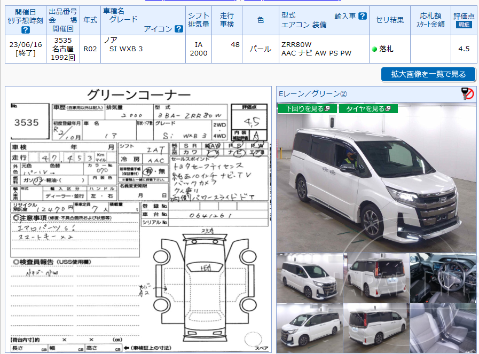Click the bottom-left front-view thumbnail
The image size is (479, 354).
[309, 327]
